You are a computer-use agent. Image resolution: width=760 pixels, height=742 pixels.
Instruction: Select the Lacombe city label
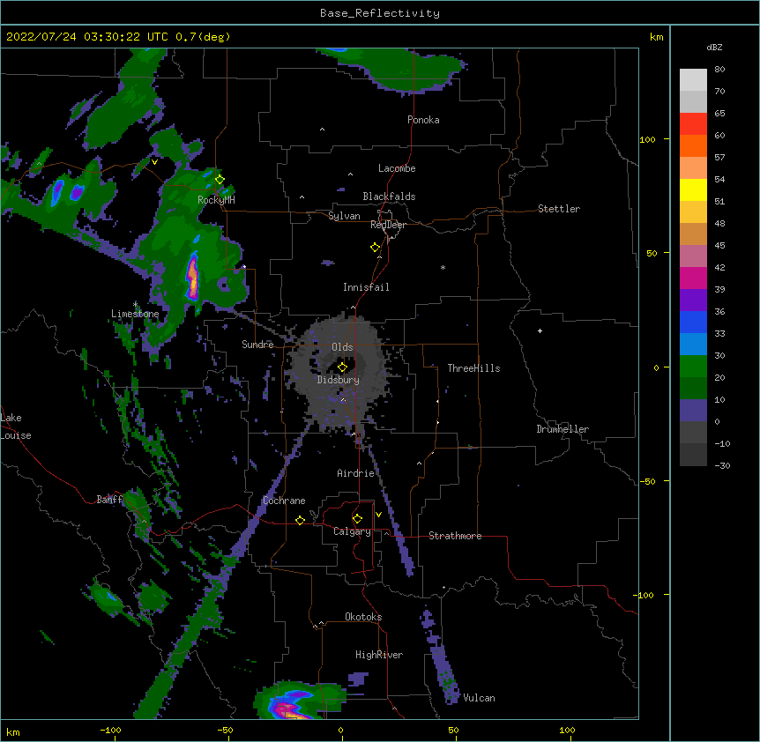click(397, 168)
